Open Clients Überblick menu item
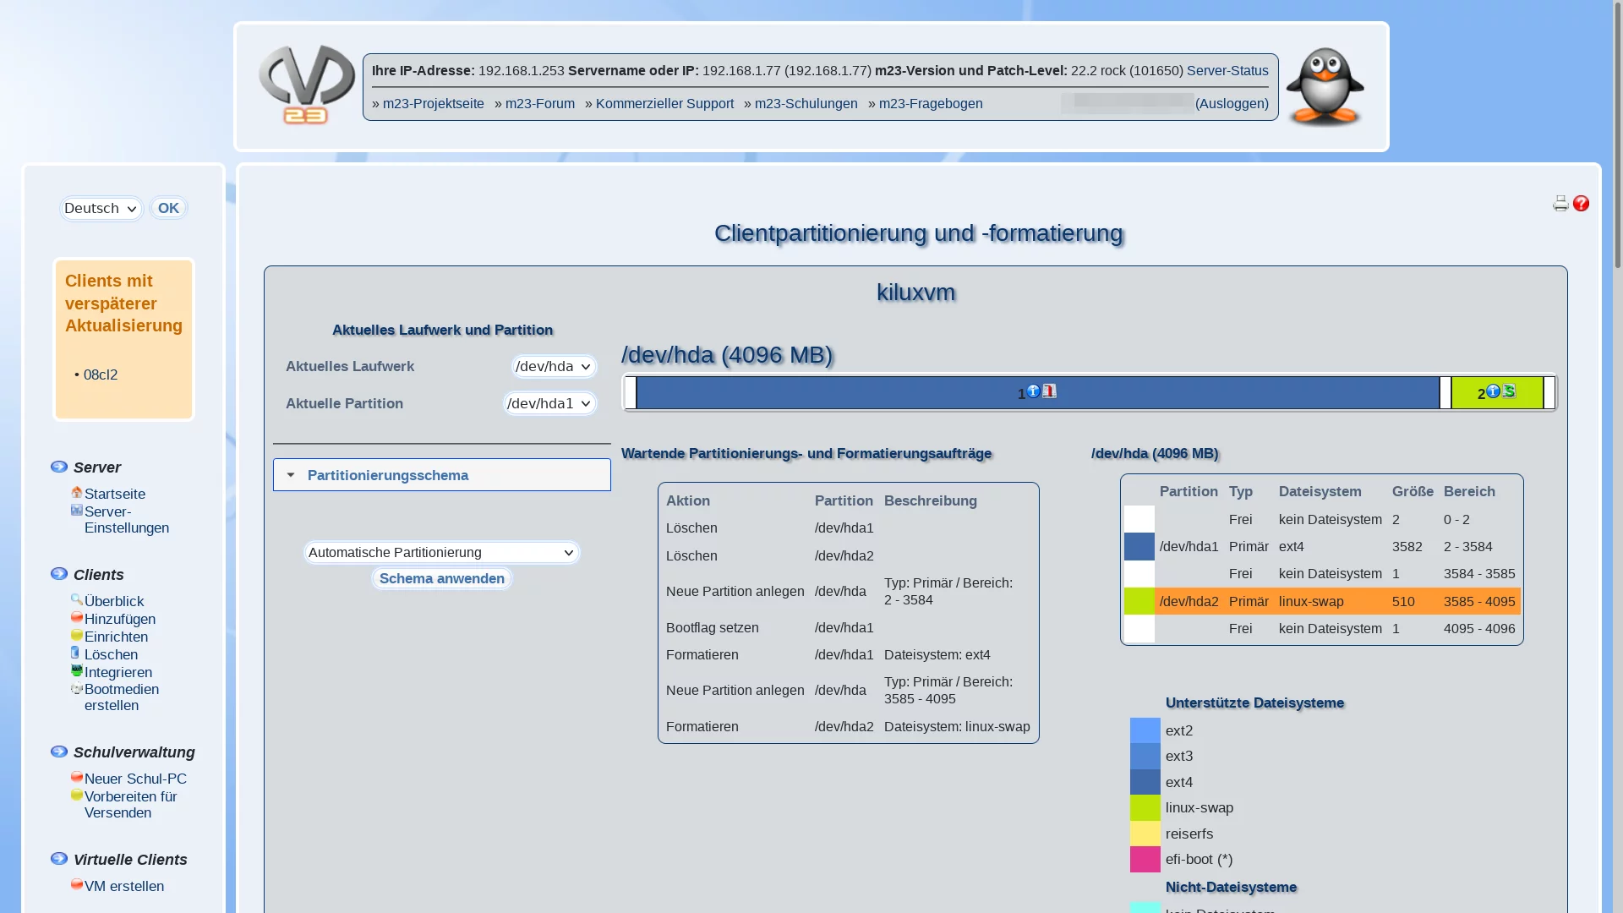 click(x=114, y=601)
